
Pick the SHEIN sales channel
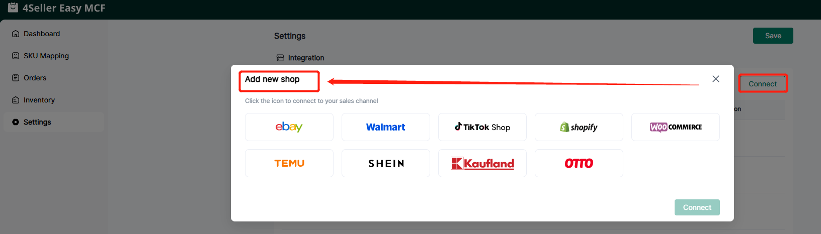pos(385,163)
